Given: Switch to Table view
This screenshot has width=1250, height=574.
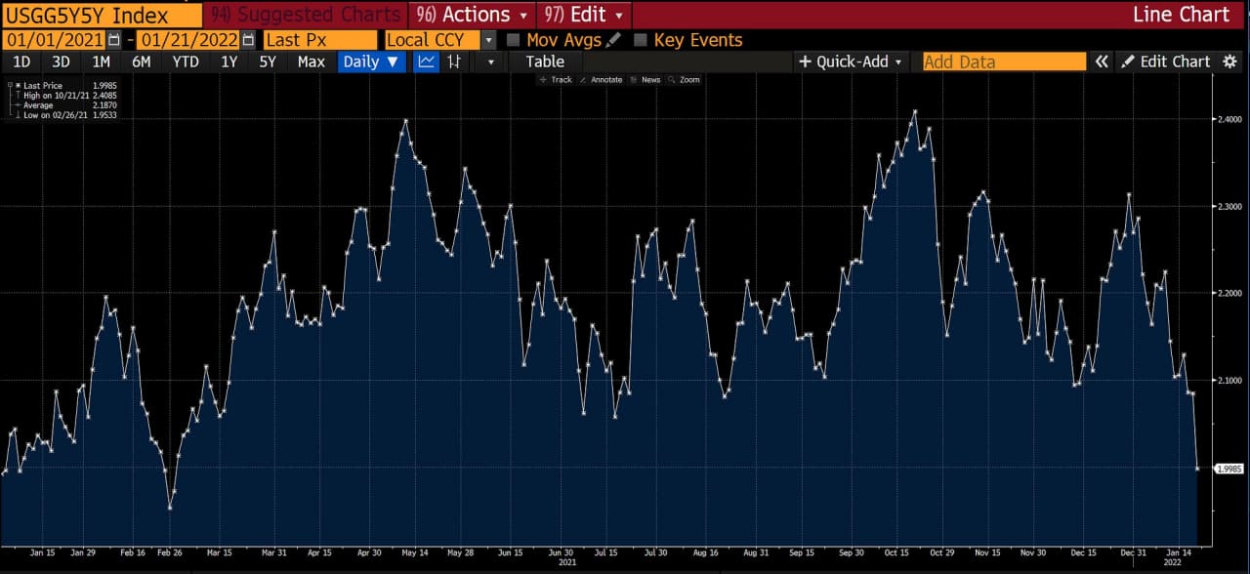Looking at the screenshot, I should (x=545, y=61).
